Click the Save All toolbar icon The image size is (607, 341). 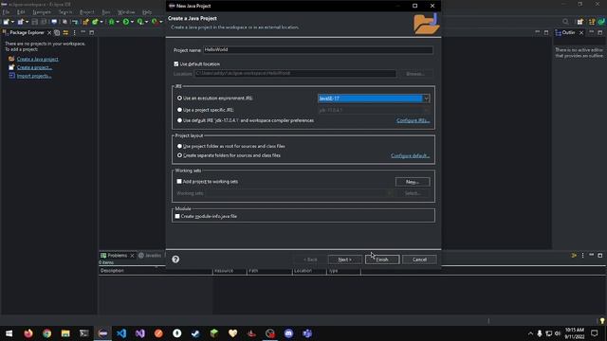click(x=44, y=22)
